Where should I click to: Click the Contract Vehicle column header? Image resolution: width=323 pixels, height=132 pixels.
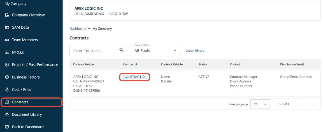(172, 64)
